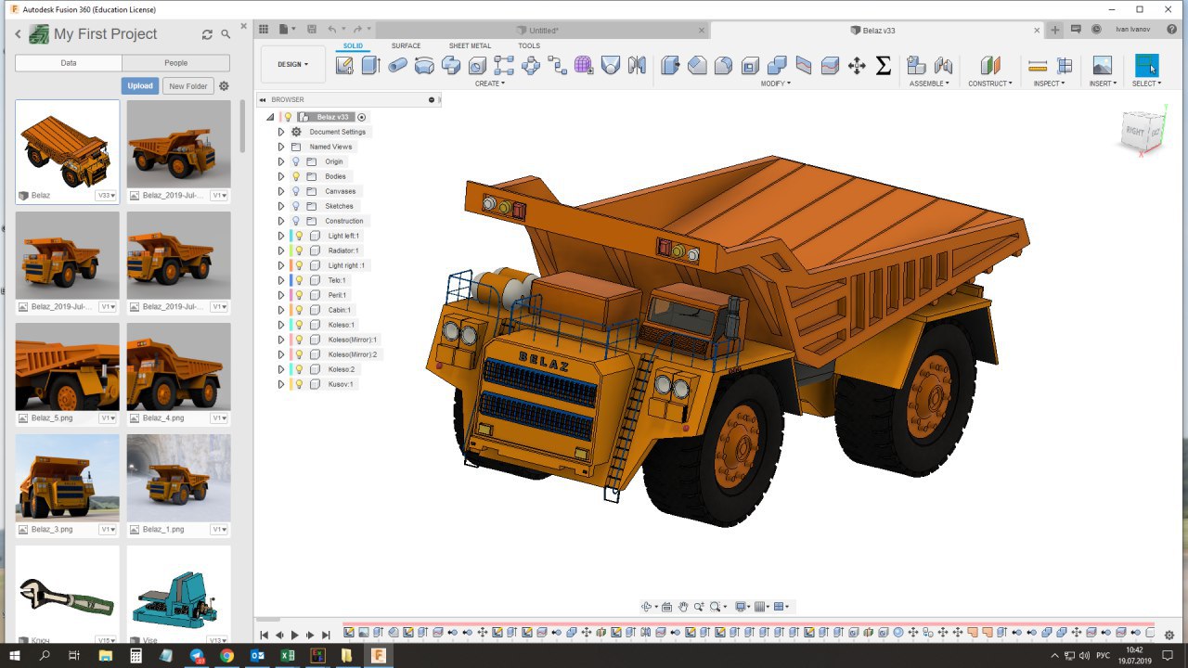Toggle Origin folder visibility

click(x=296, y=161)
